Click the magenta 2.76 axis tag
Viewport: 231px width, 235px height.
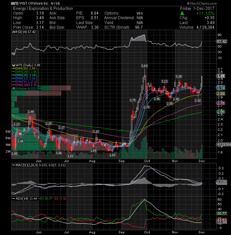pos(221,103)
